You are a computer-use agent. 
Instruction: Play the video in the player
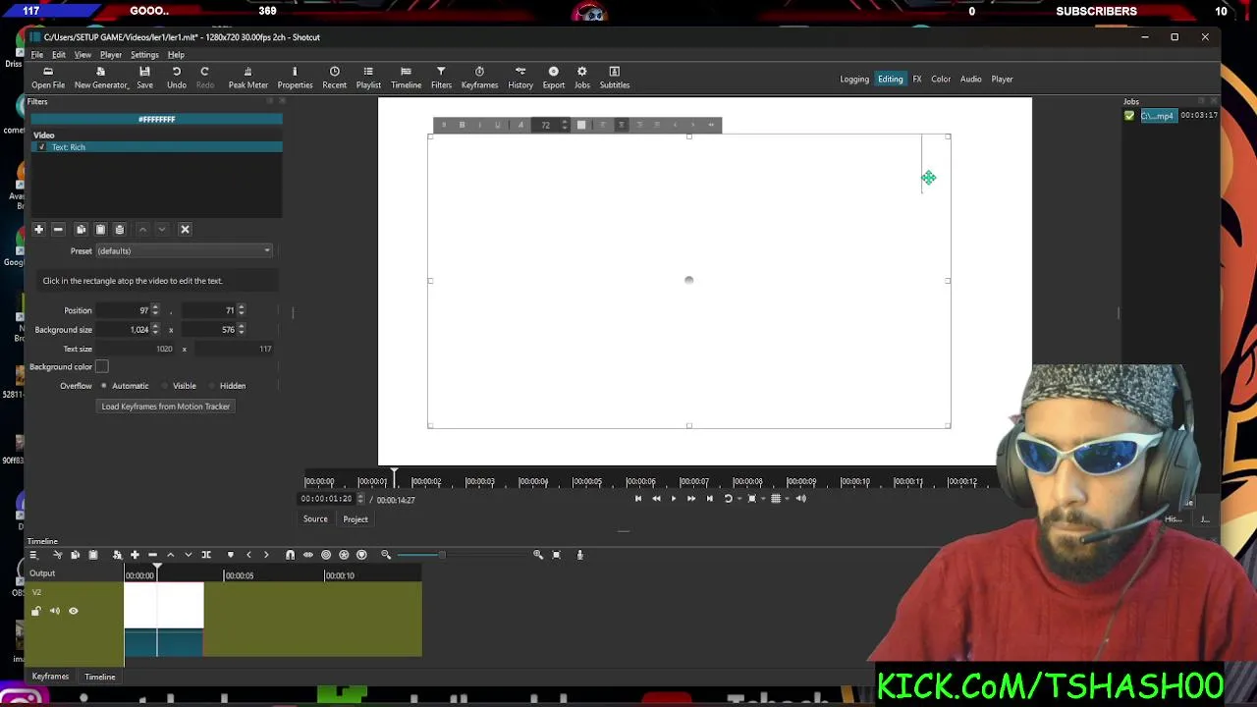coord(673,499)
